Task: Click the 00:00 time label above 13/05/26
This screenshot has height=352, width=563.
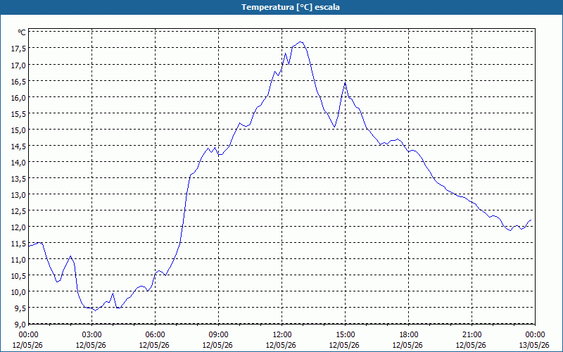Action: (x=535, y=335)
